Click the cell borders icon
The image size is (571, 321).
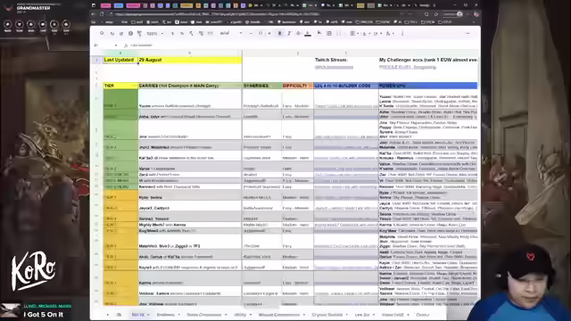[329, 34]
